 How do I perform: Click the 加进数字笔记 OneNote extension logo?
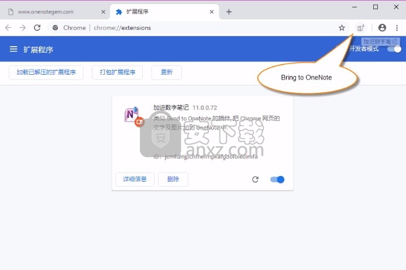(133, 116)
